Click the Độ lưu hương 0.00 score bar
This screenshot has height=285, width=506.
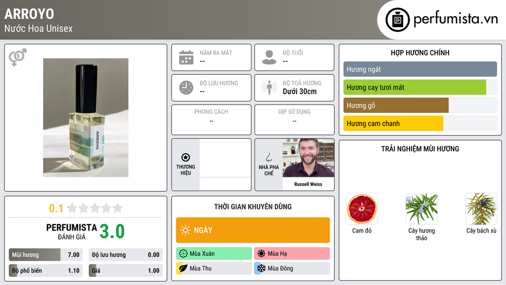tap(126, 255)
